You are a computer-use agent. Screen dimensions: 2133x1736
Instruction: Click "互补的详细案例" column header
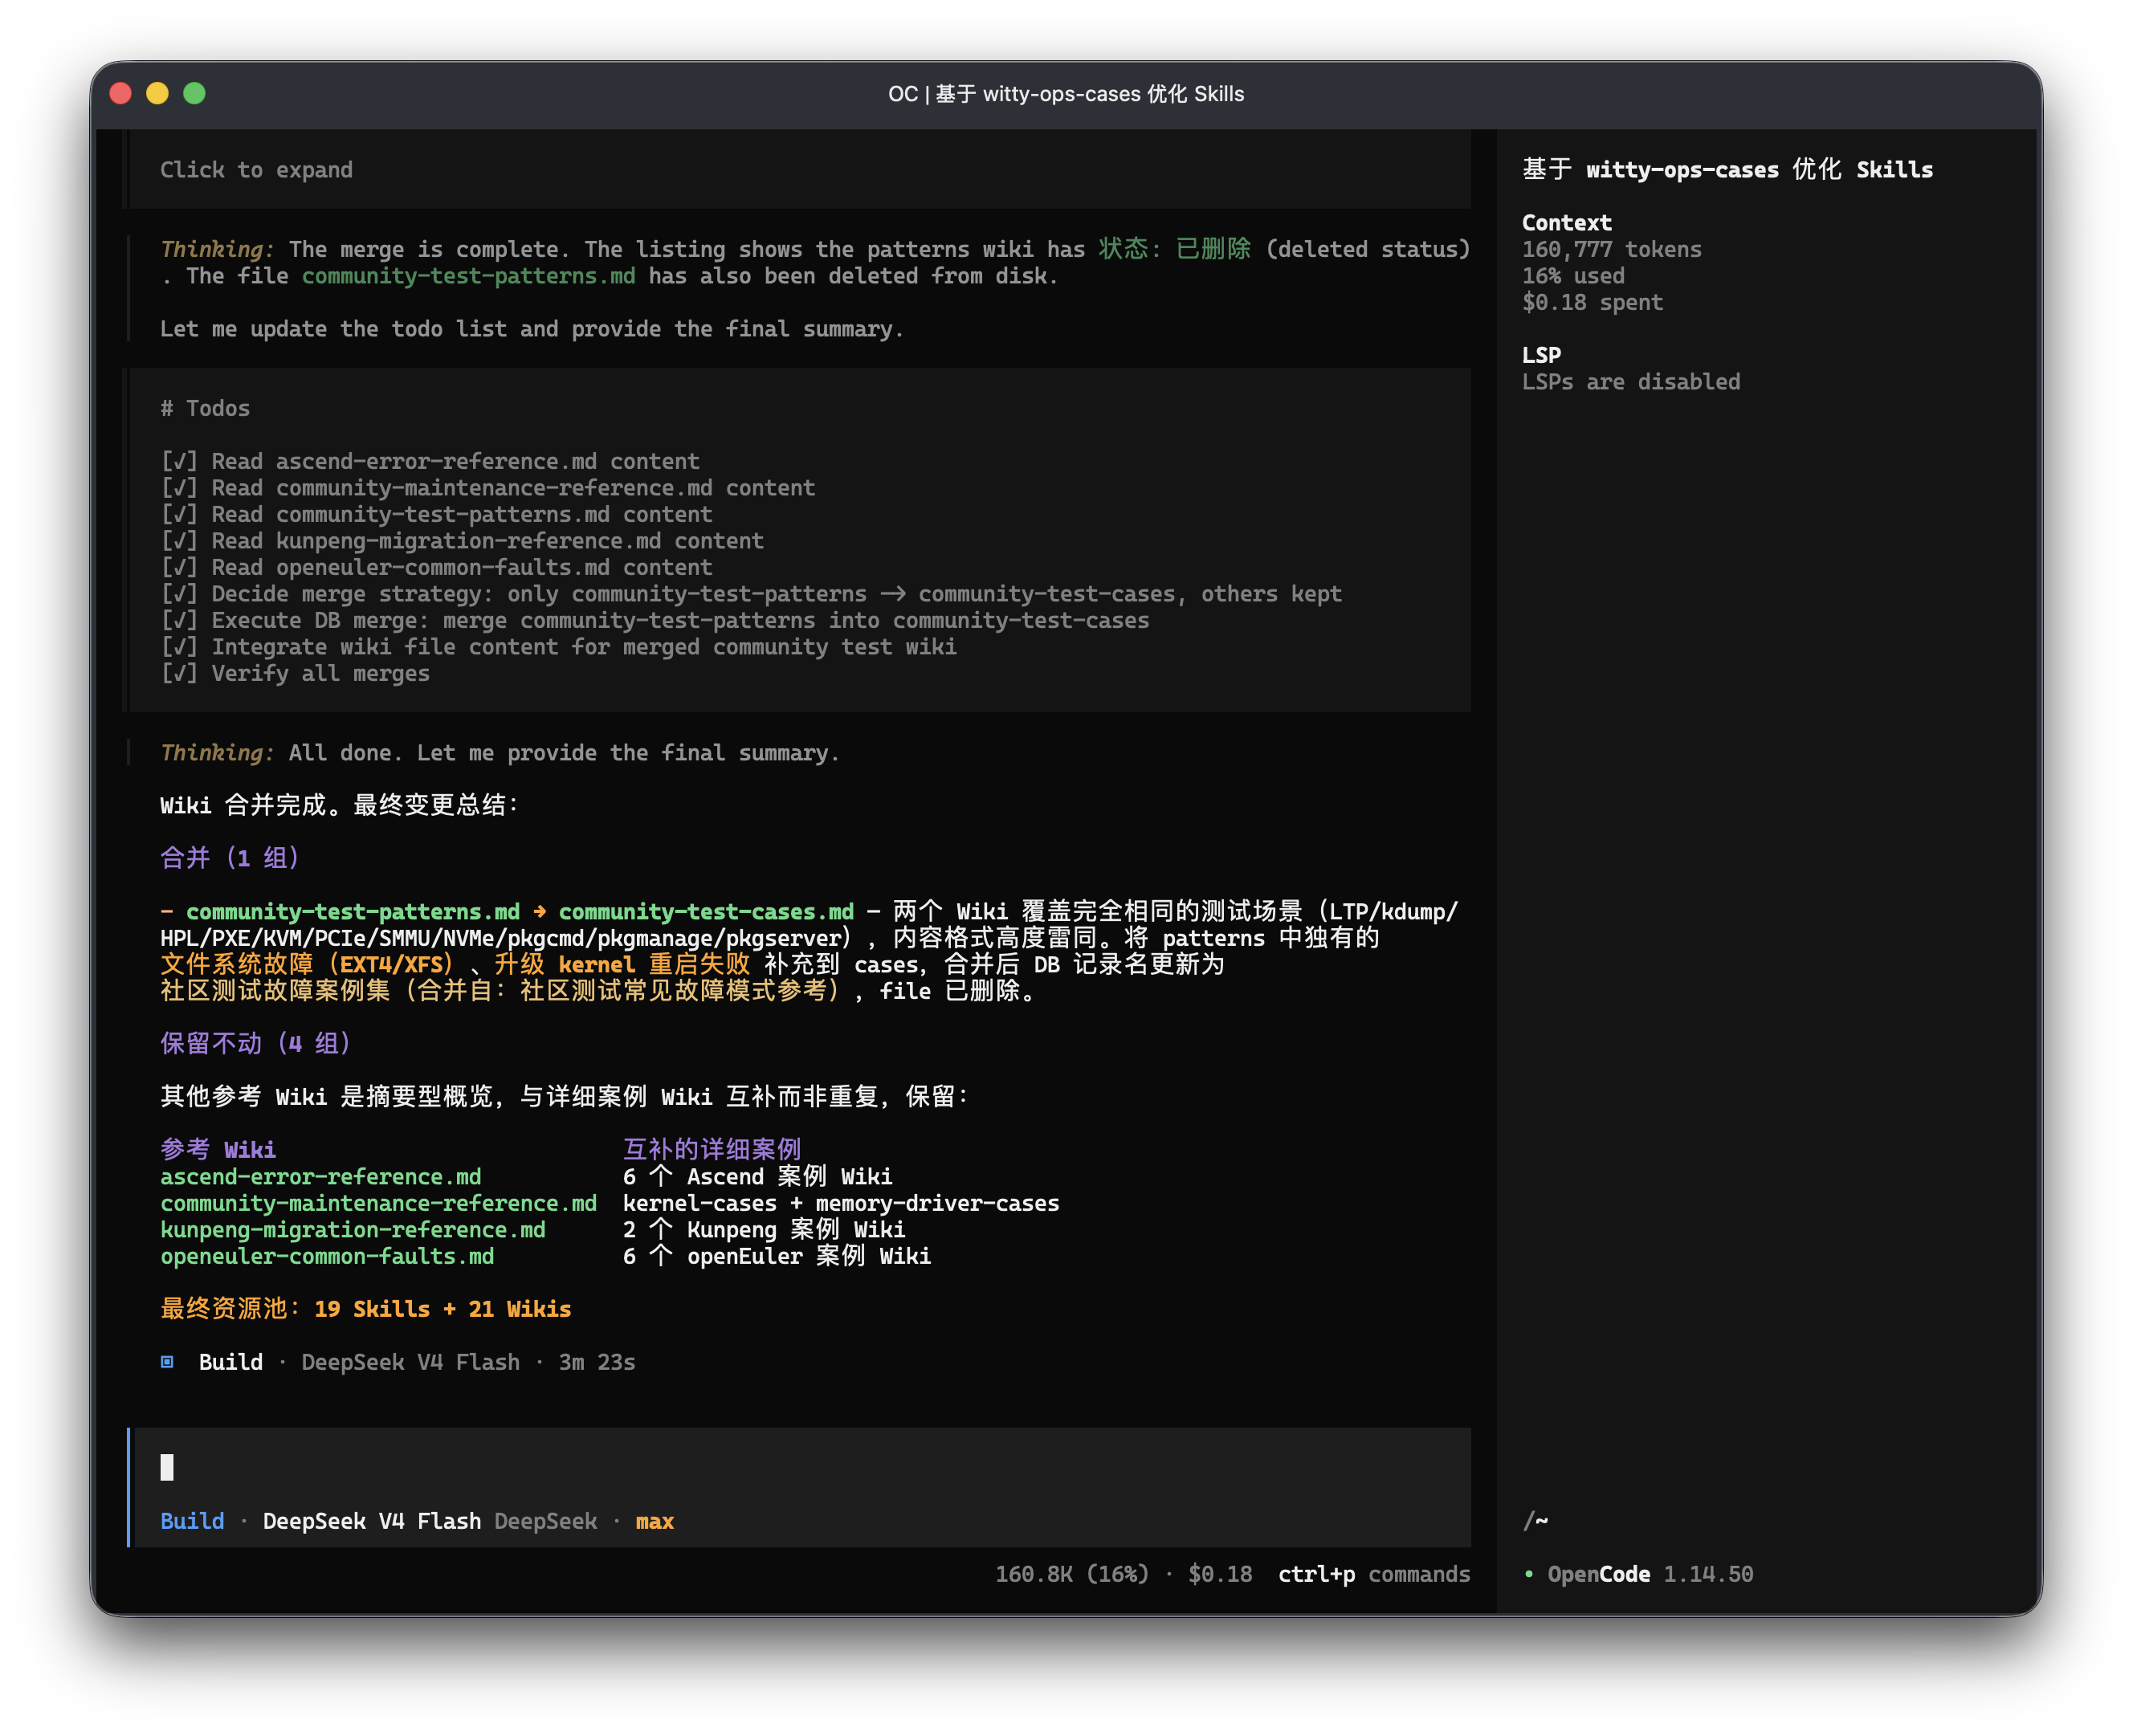point(712,1150)
